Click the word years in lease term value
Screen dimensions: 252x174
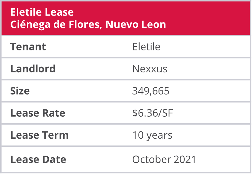(159, 136)
